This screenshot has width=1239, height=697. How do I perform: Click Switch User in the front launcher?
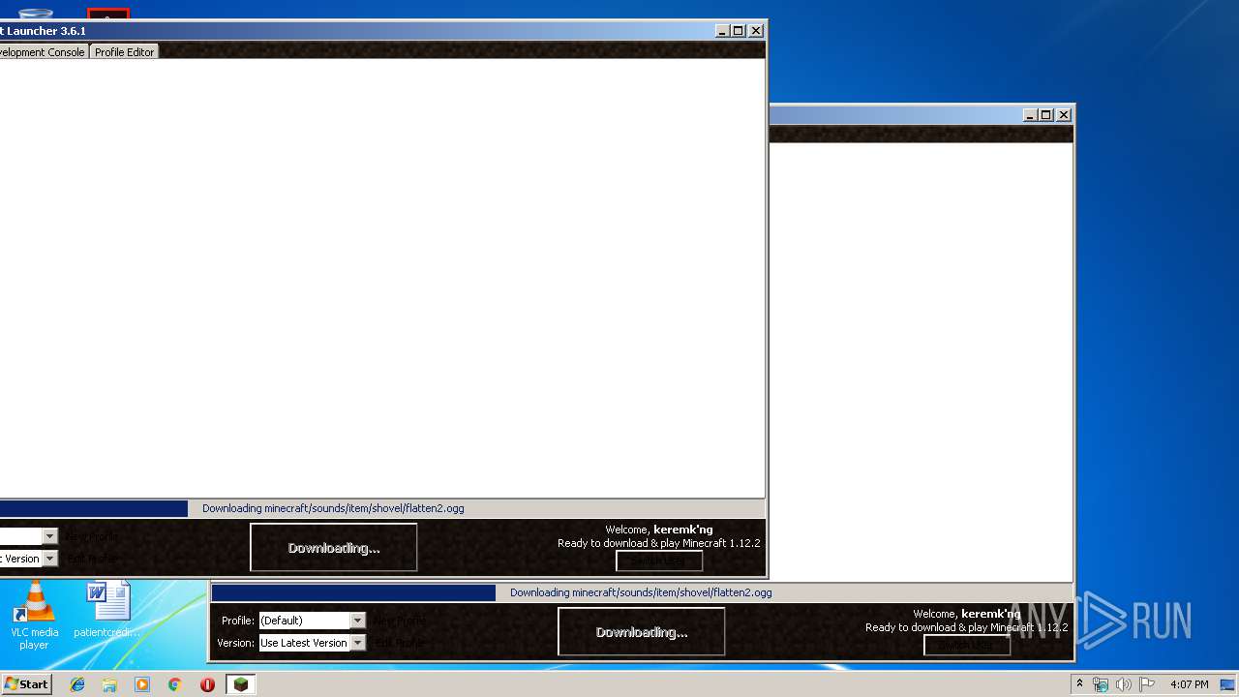659,561
